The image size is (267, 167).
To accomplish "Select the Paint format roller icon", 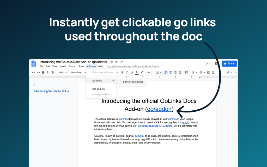I will (53, 73).
